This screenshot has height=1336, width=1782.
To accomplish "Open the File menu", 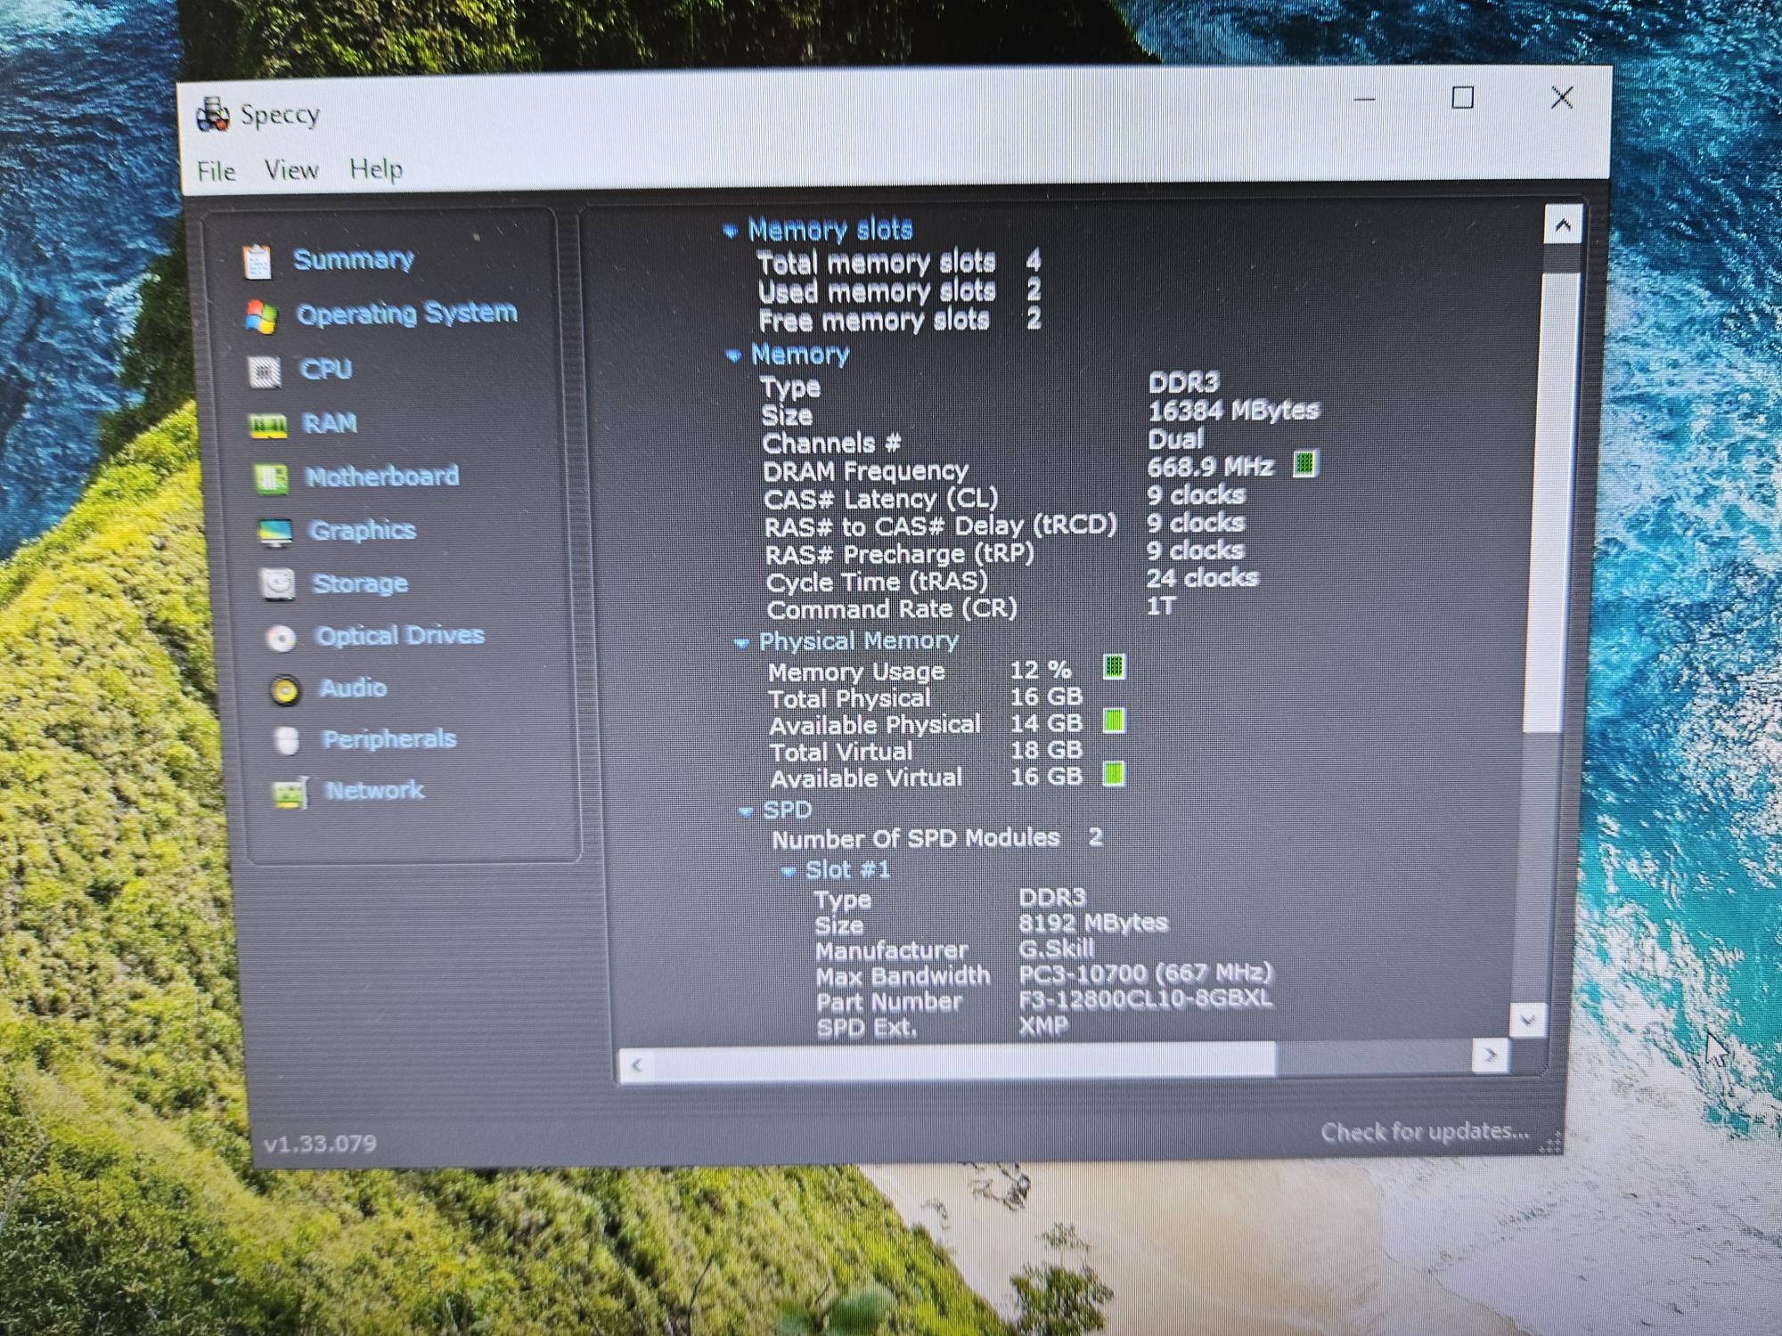I will (217, 171).
